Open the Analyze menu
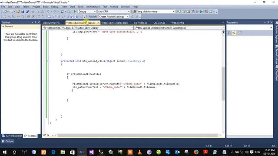This screenshot has width=278, height=156. tap(114, 7)
